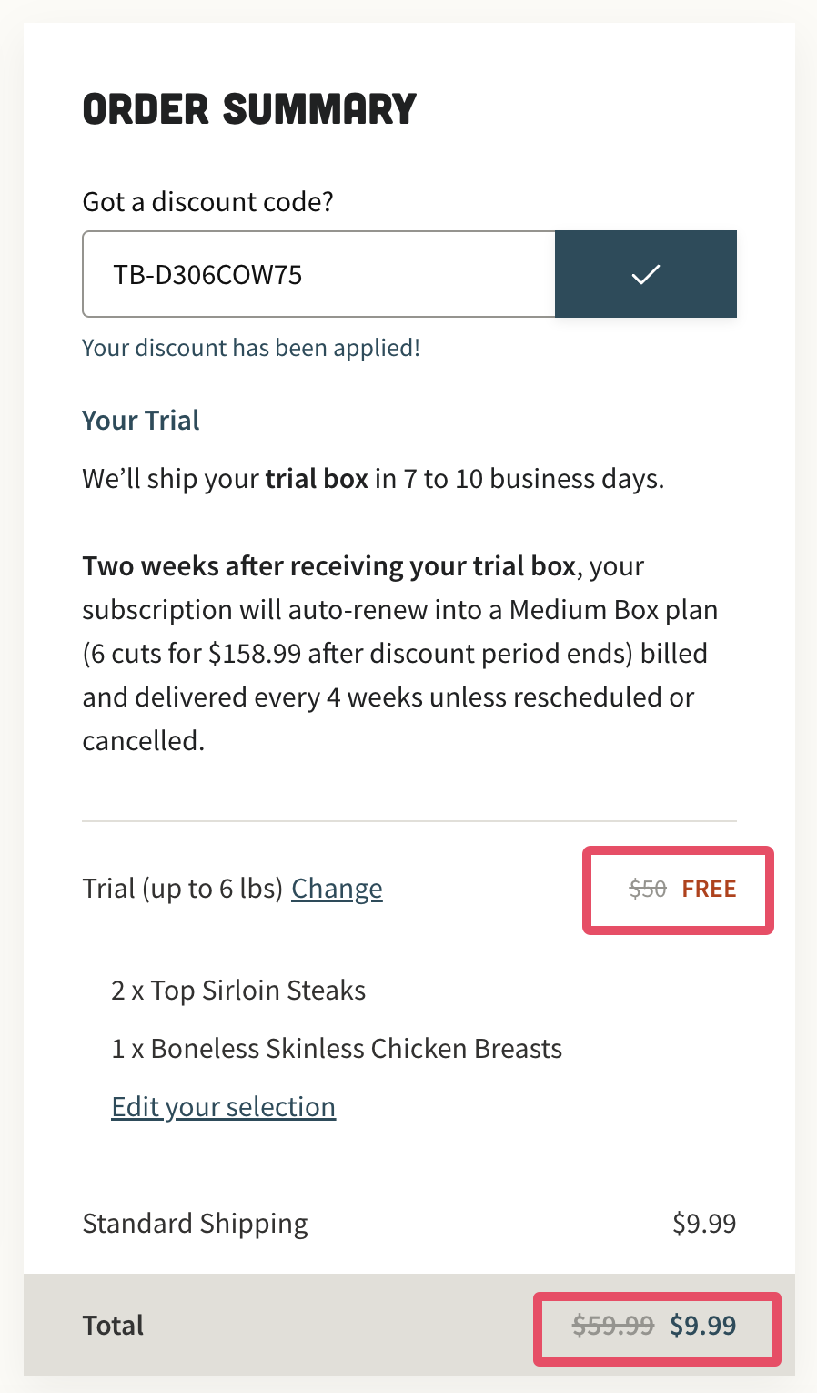Click the checkmark apply discount button
The width and height of the screenshot is (817, 1393).
645,274
